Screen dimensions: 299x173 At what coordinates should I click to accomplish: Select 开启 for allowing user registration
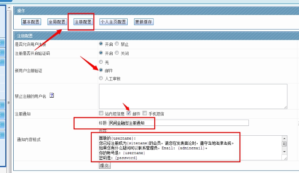pos(101,44)
